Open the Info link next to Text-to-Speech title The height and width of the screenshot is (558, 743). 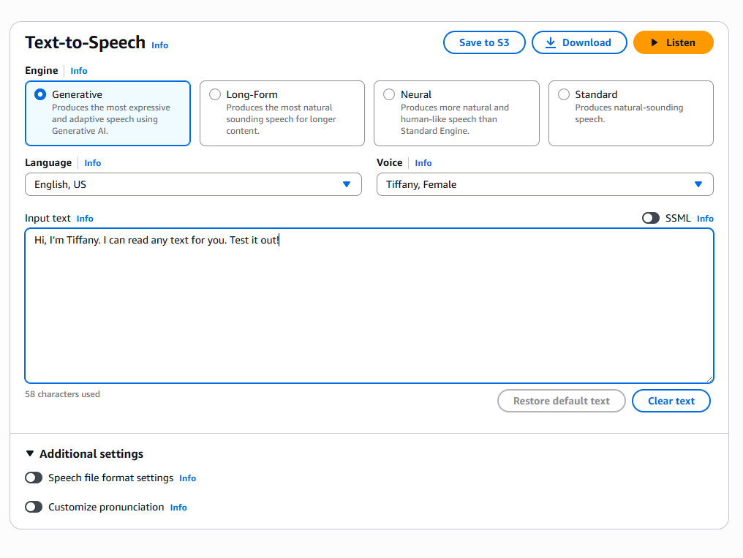coord(159,45)
